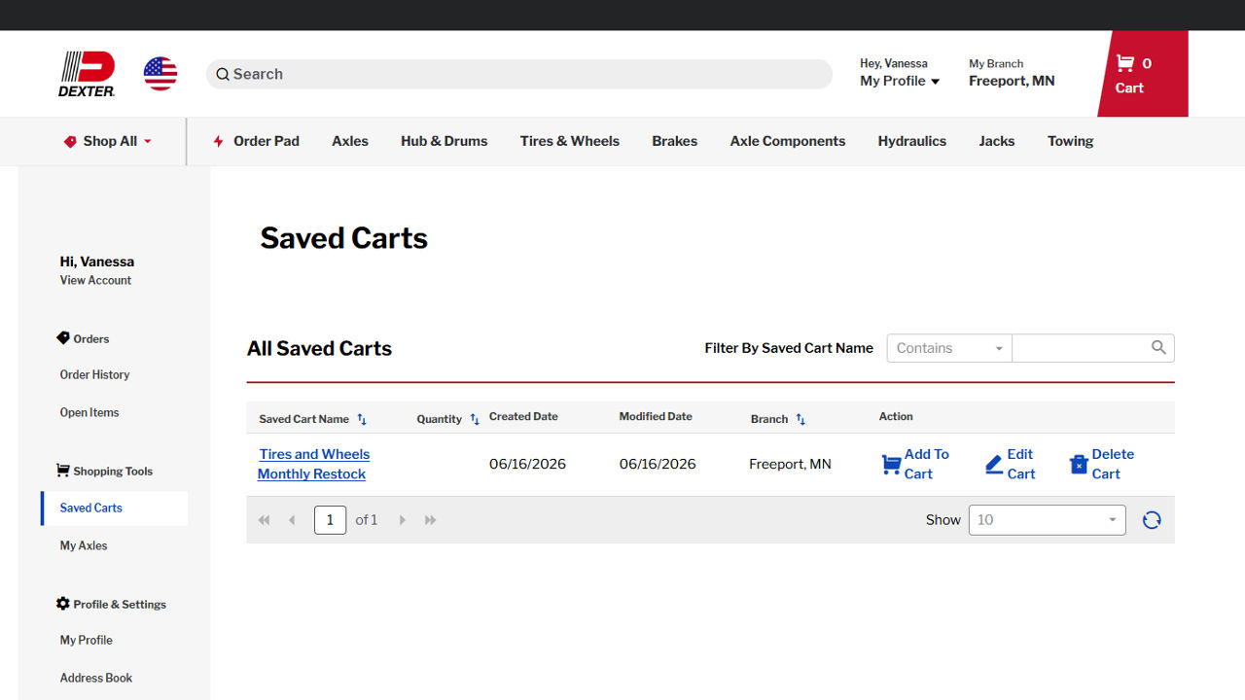Go to the last page arrow
Viewport: 1245px width, 700px height.
coord(430,520)
